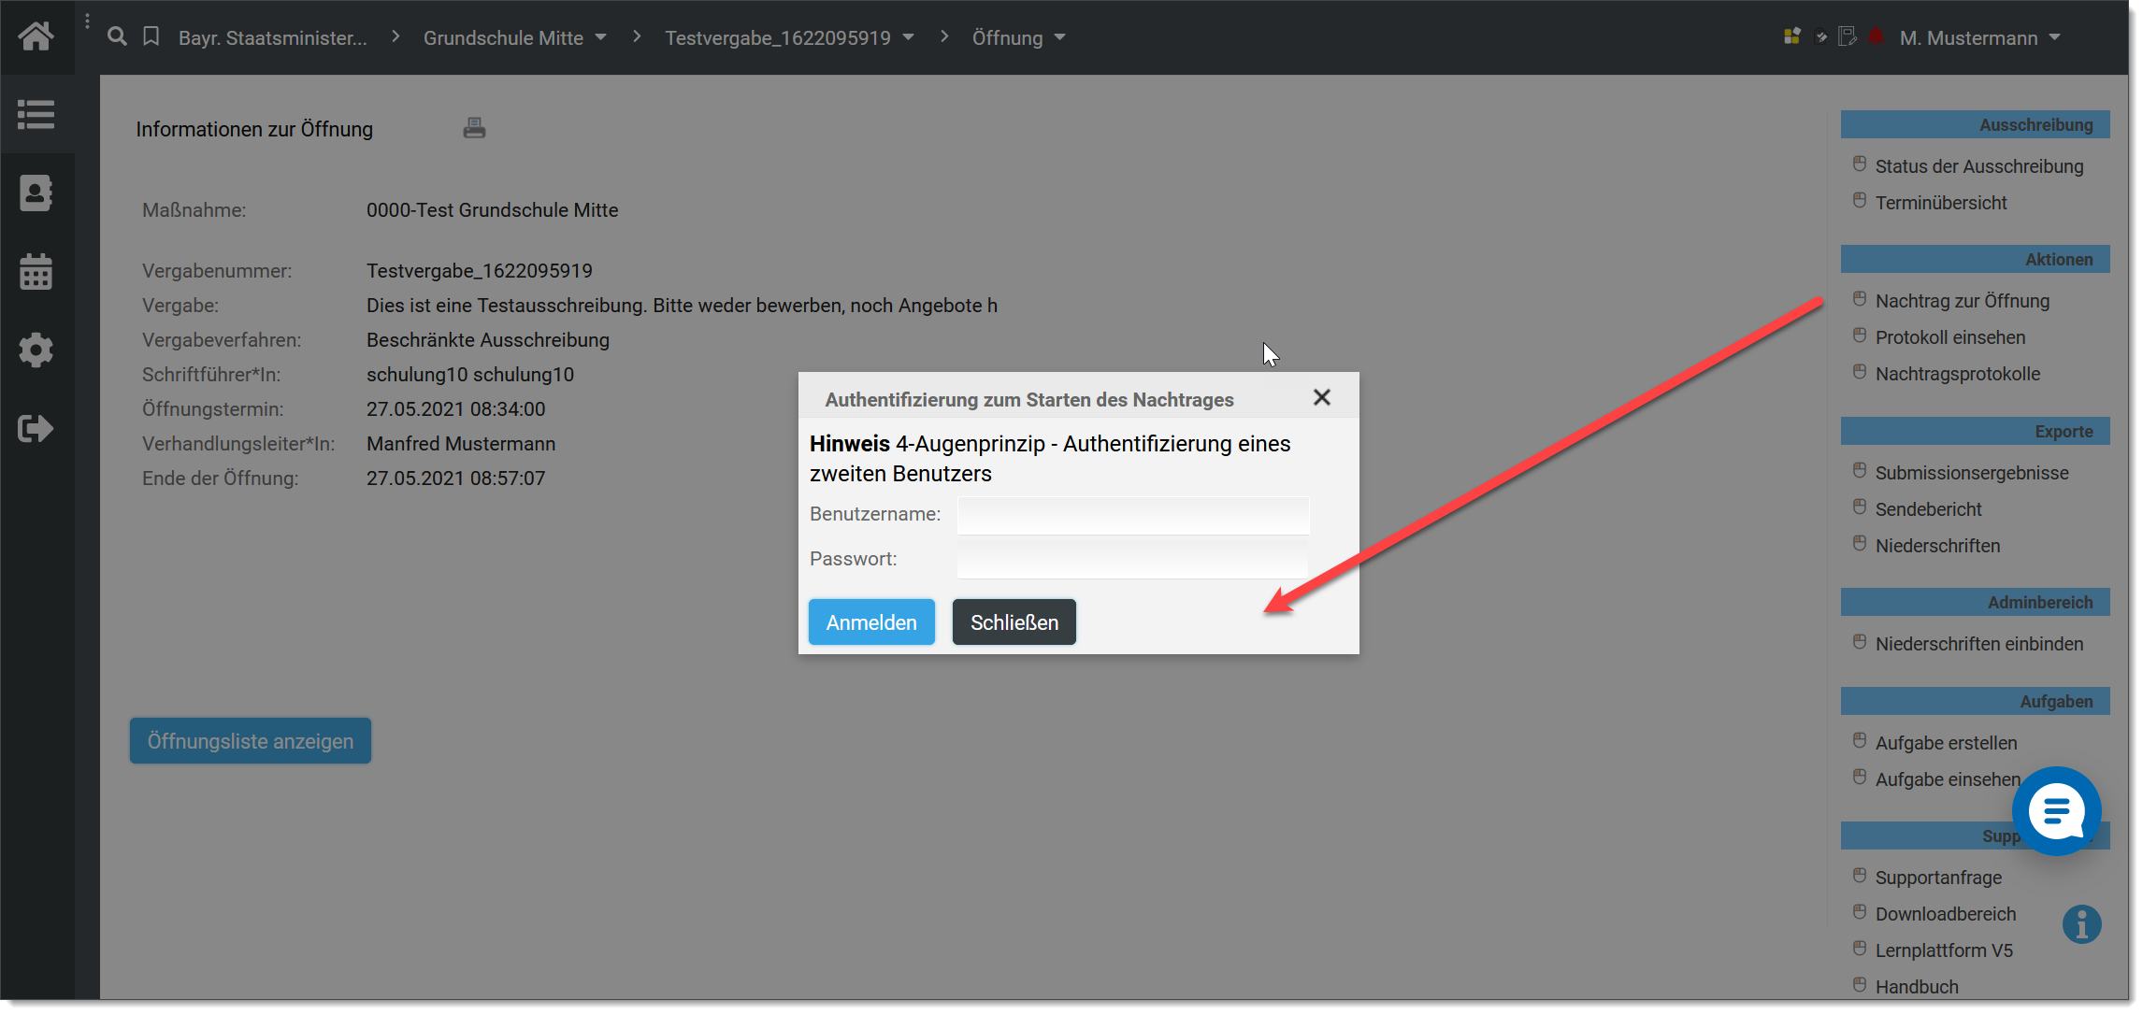Click the text 0000-Test Grundschule Mitte

coord(493,210)
